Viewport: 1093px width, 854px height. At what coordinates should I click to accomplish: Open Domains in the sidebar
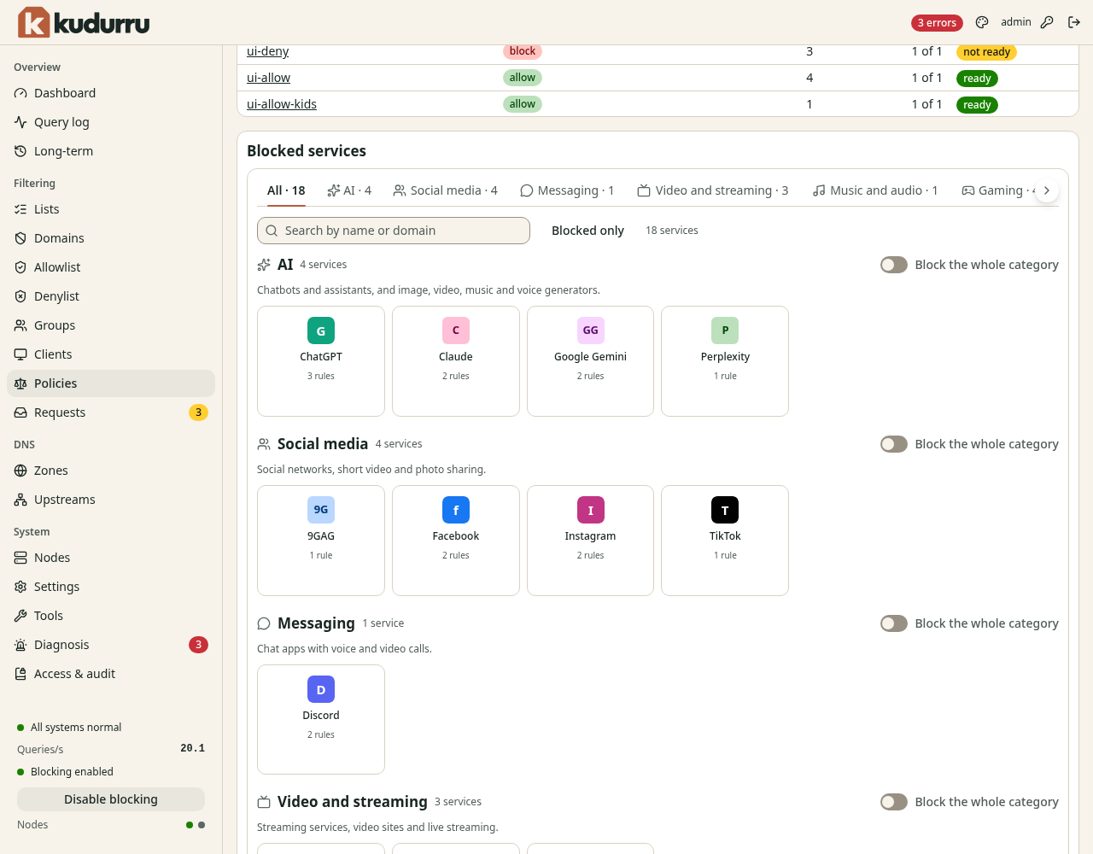(x=111, y=238)
